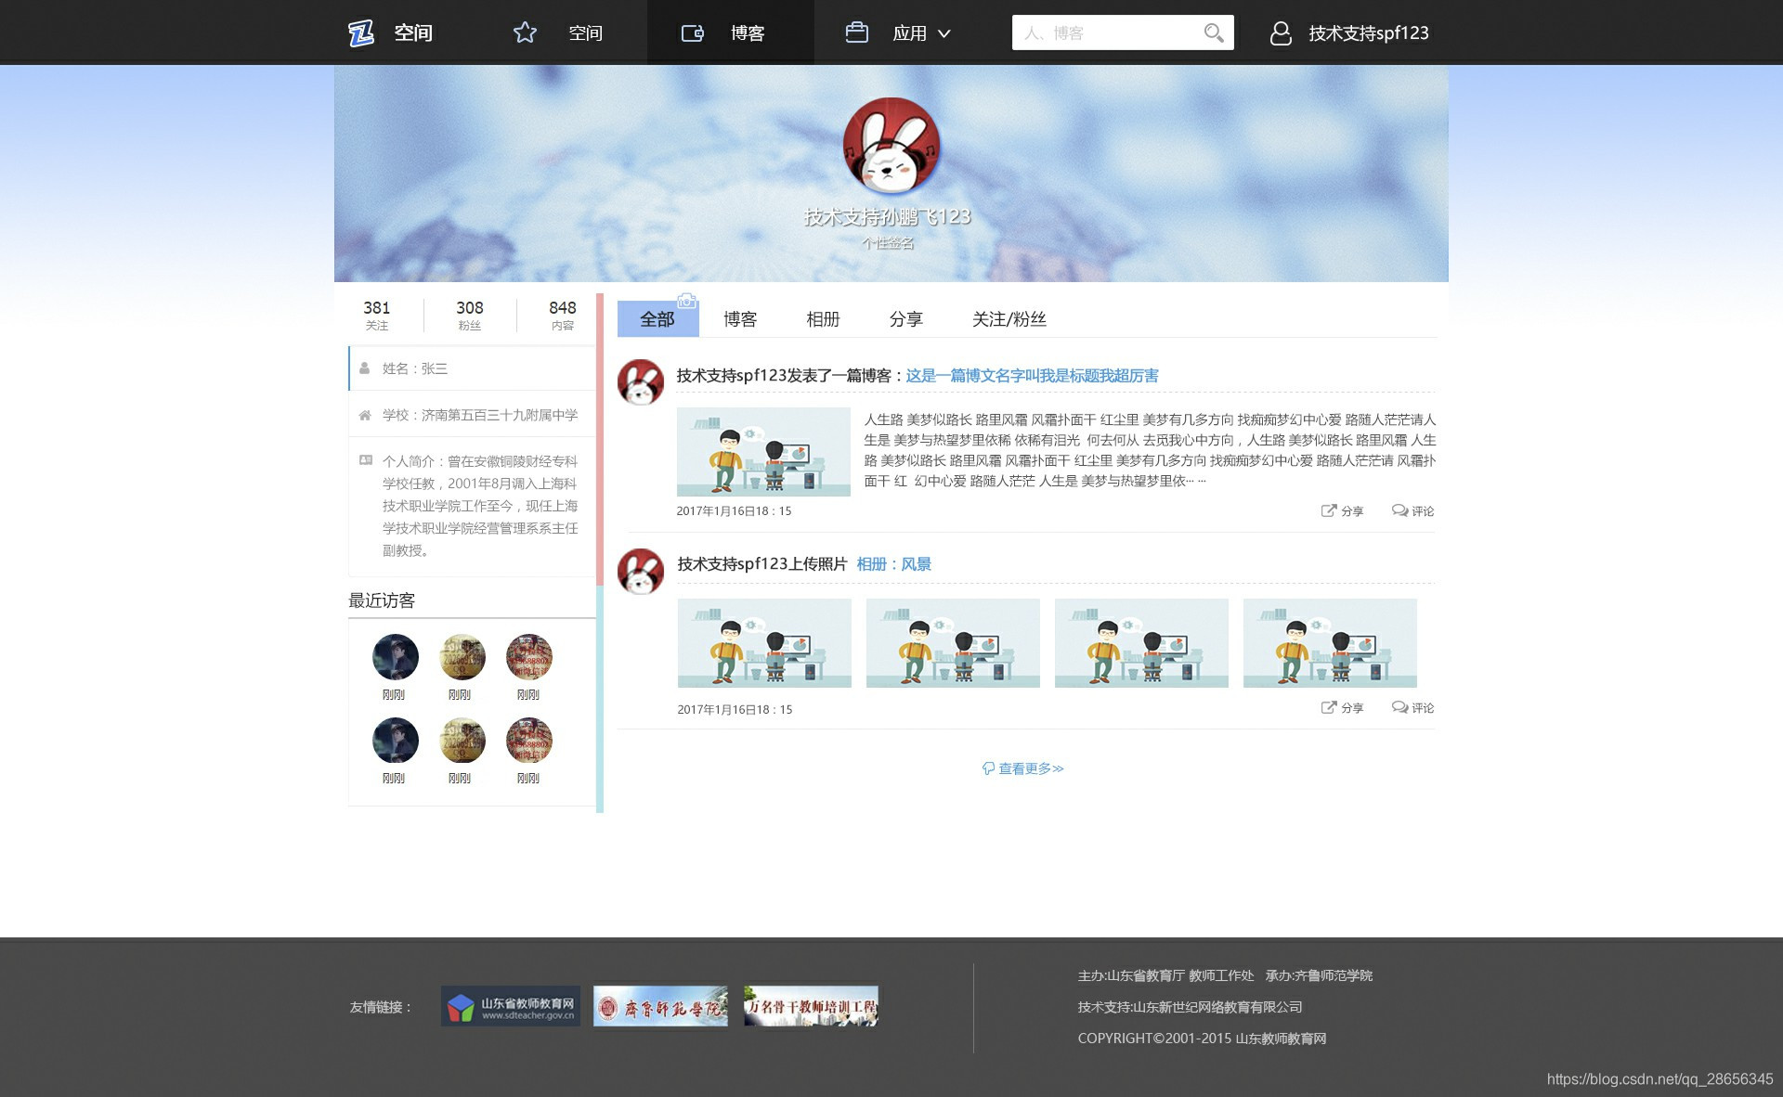Click the star icon next to 空间
1783x1097 pixels.
(x=525, y=33)
